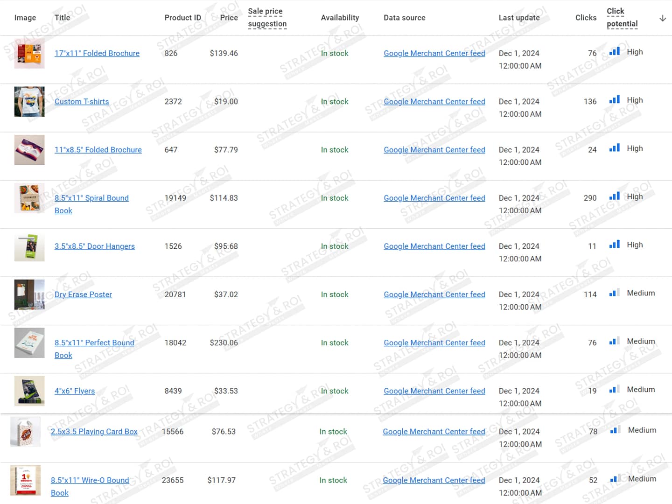Open the 8.5"x11" Perfect Bound Book link

pos(94,343)
